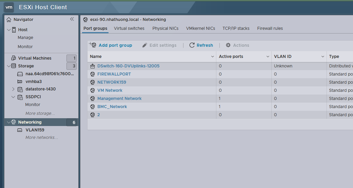This screenshot has height=188, width=353.
Task: Click the Actions gear icon
Action: click(x=228, y=45)
